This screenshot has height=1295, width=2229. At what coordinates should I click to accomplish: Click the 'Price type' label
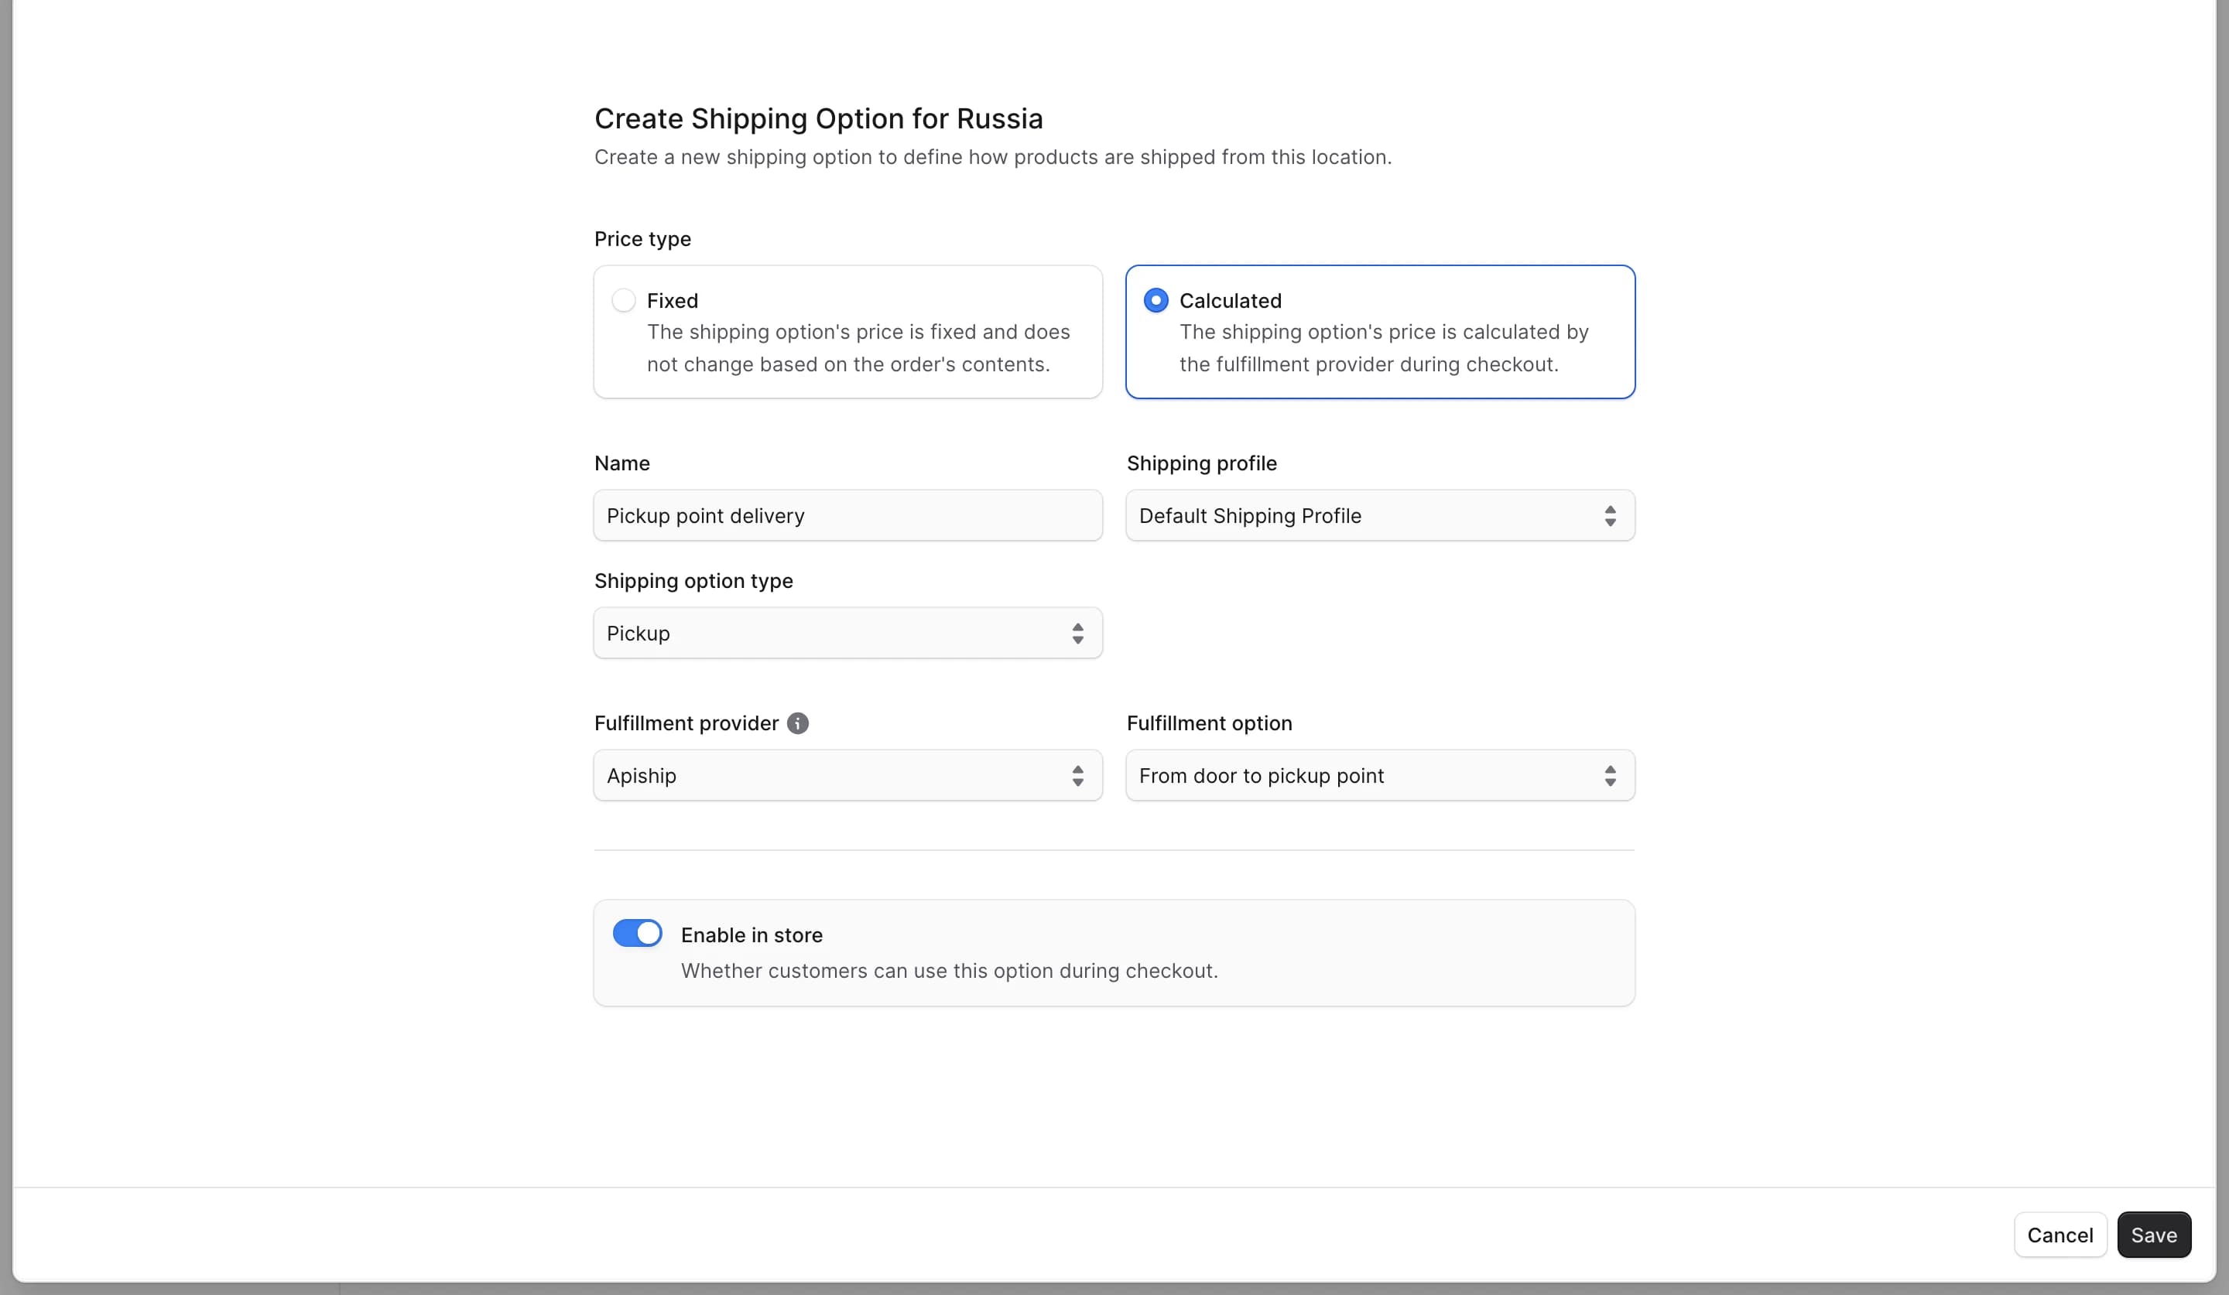[642, 240]
